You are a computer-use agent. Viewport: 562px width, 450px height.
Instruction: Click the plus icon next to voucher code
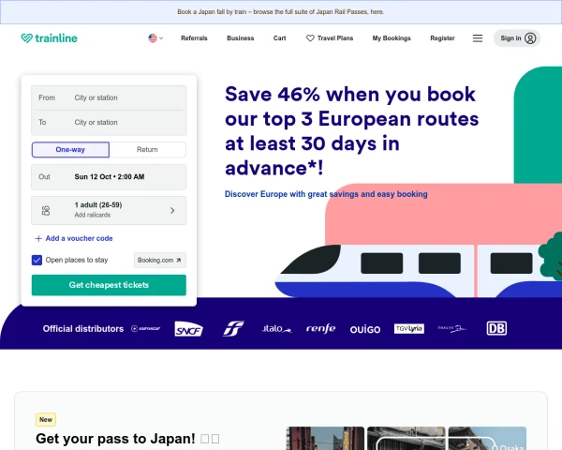(38, 239)
